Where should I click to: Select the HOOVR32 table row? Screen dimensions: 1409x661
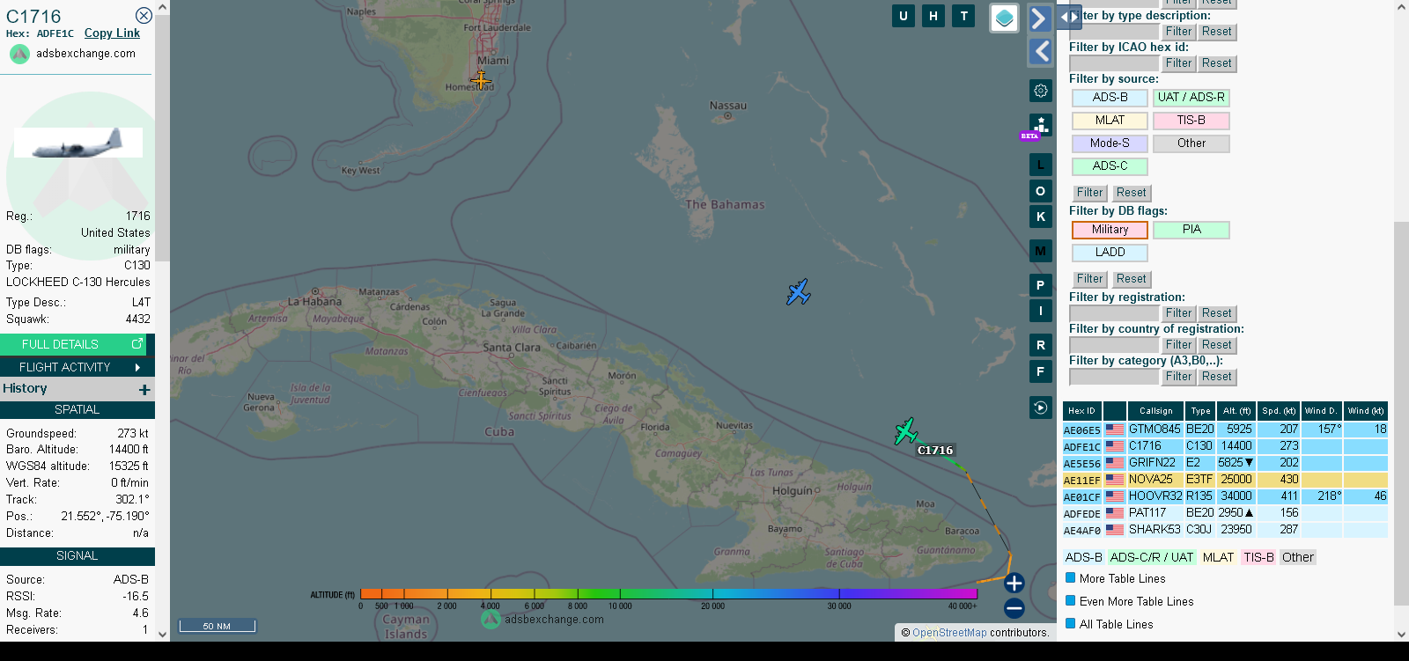tap(1225, 496)
